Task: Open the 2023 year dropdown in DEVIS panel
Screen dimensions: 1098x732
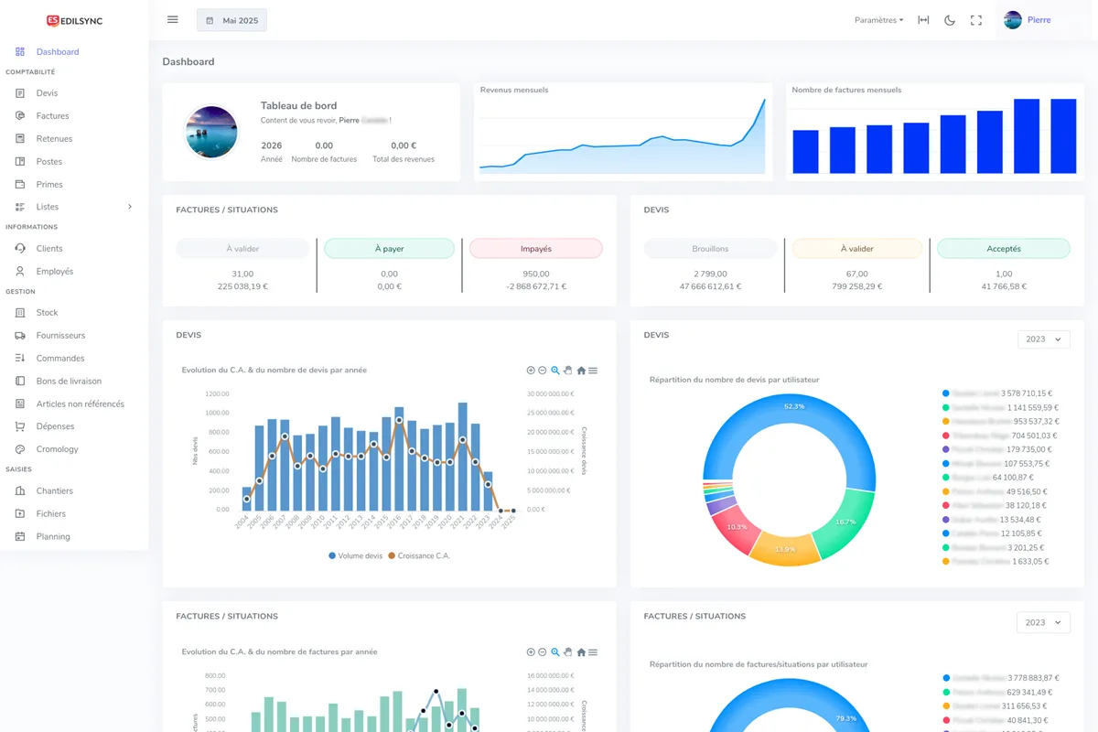Action: pos(1043,339)
